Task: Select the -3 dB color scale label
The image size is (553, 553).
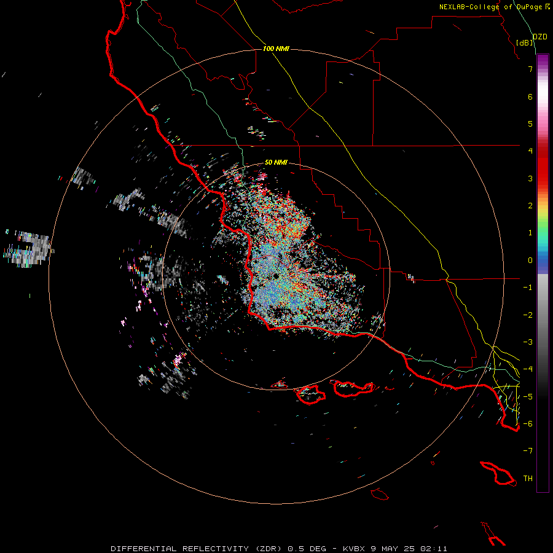Action: [528, 342]
